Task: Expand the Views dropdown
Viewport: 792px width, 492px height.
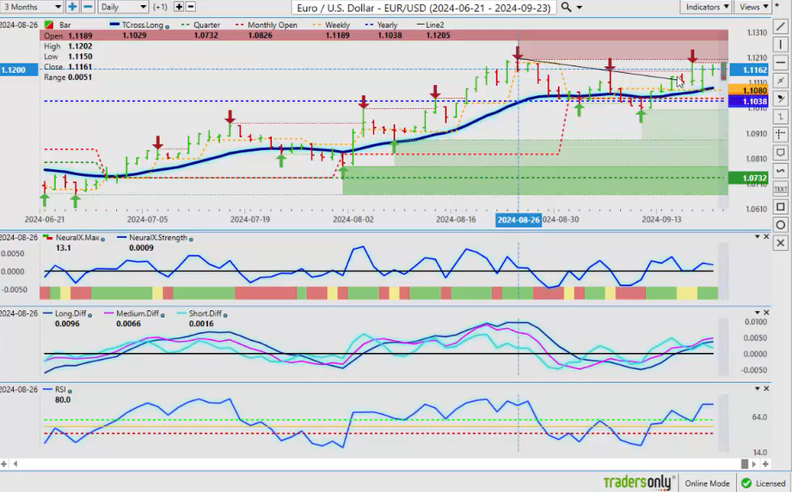Action: point(753,7)
